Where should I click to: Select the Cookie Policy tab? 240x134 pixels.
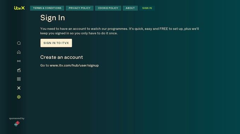pos(108,8)
